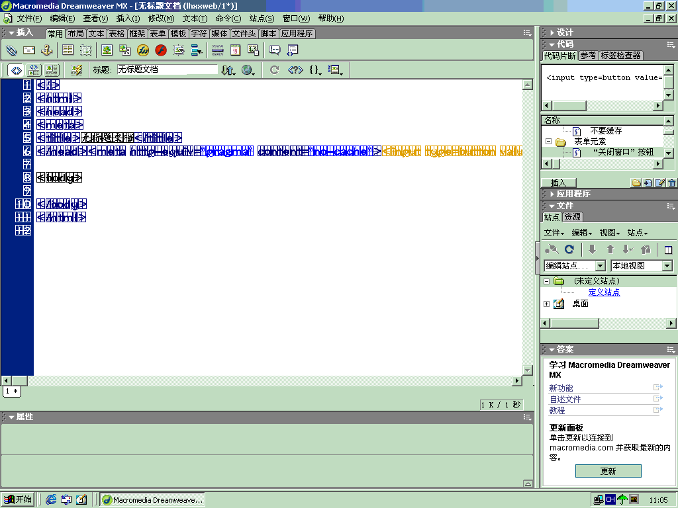678x508 pixels.
Task: Switch to the 表单 insert tab
Action: coord(158,34)
